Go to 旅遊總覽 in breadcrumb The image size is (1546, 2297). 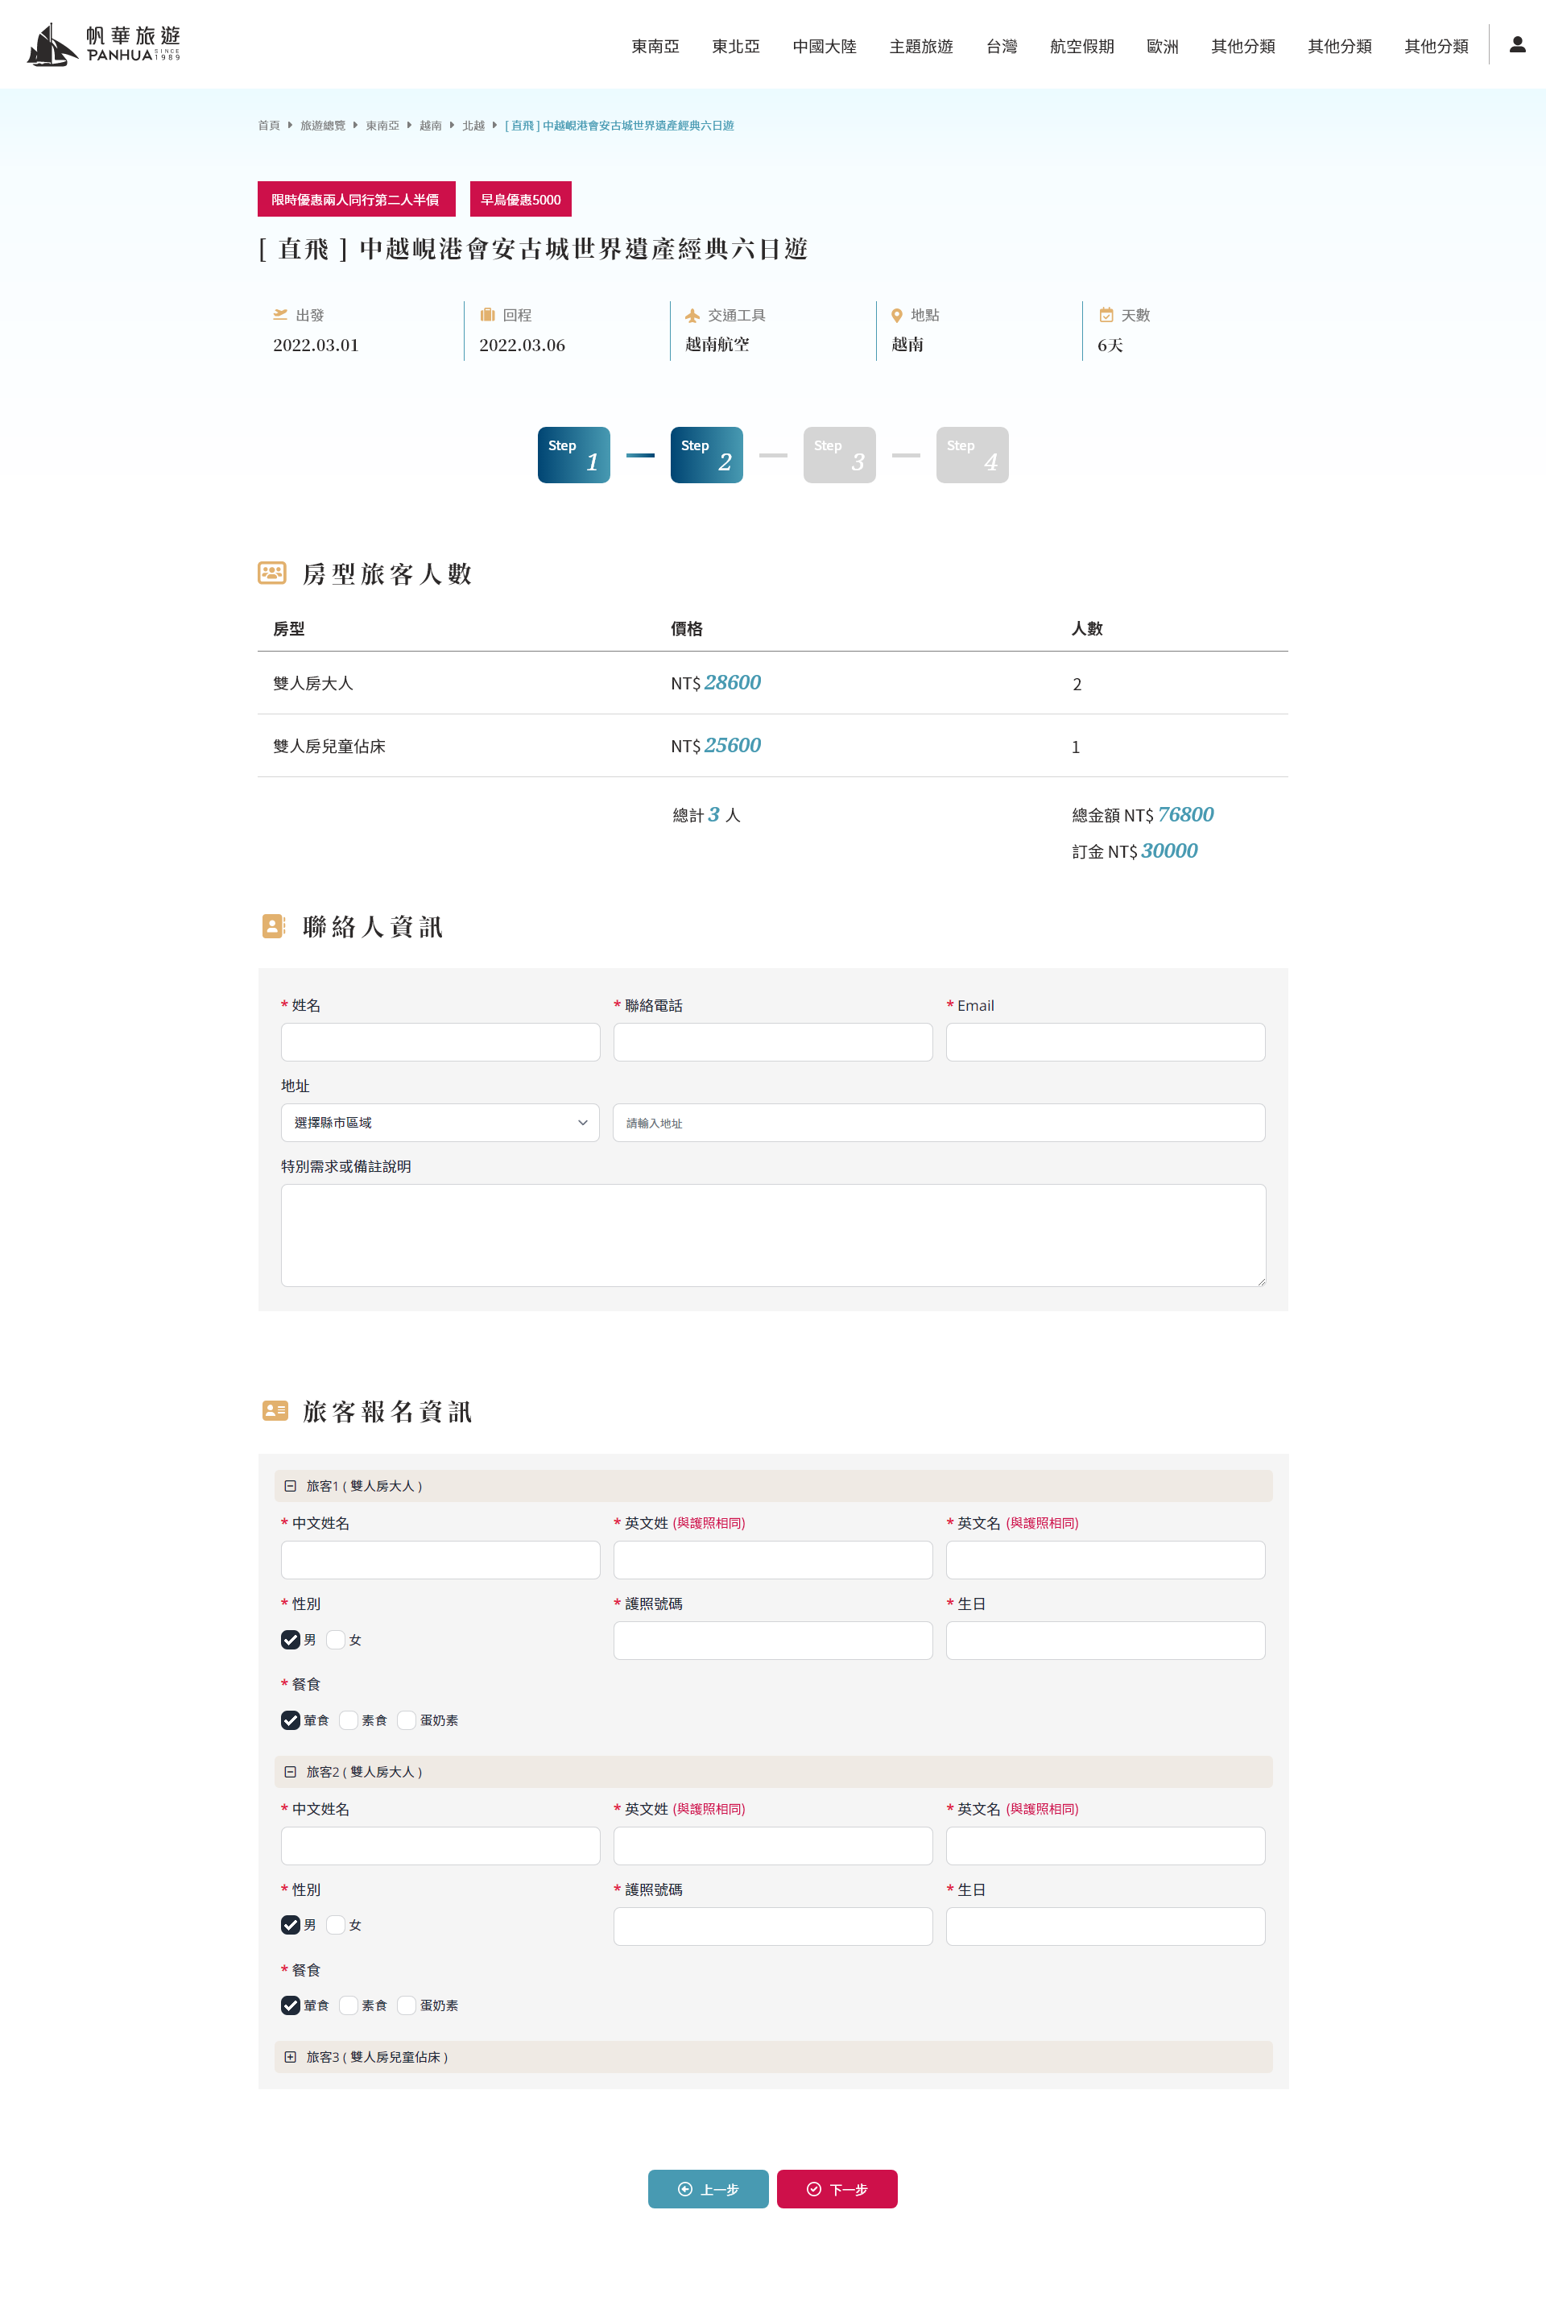click(322, 126)
